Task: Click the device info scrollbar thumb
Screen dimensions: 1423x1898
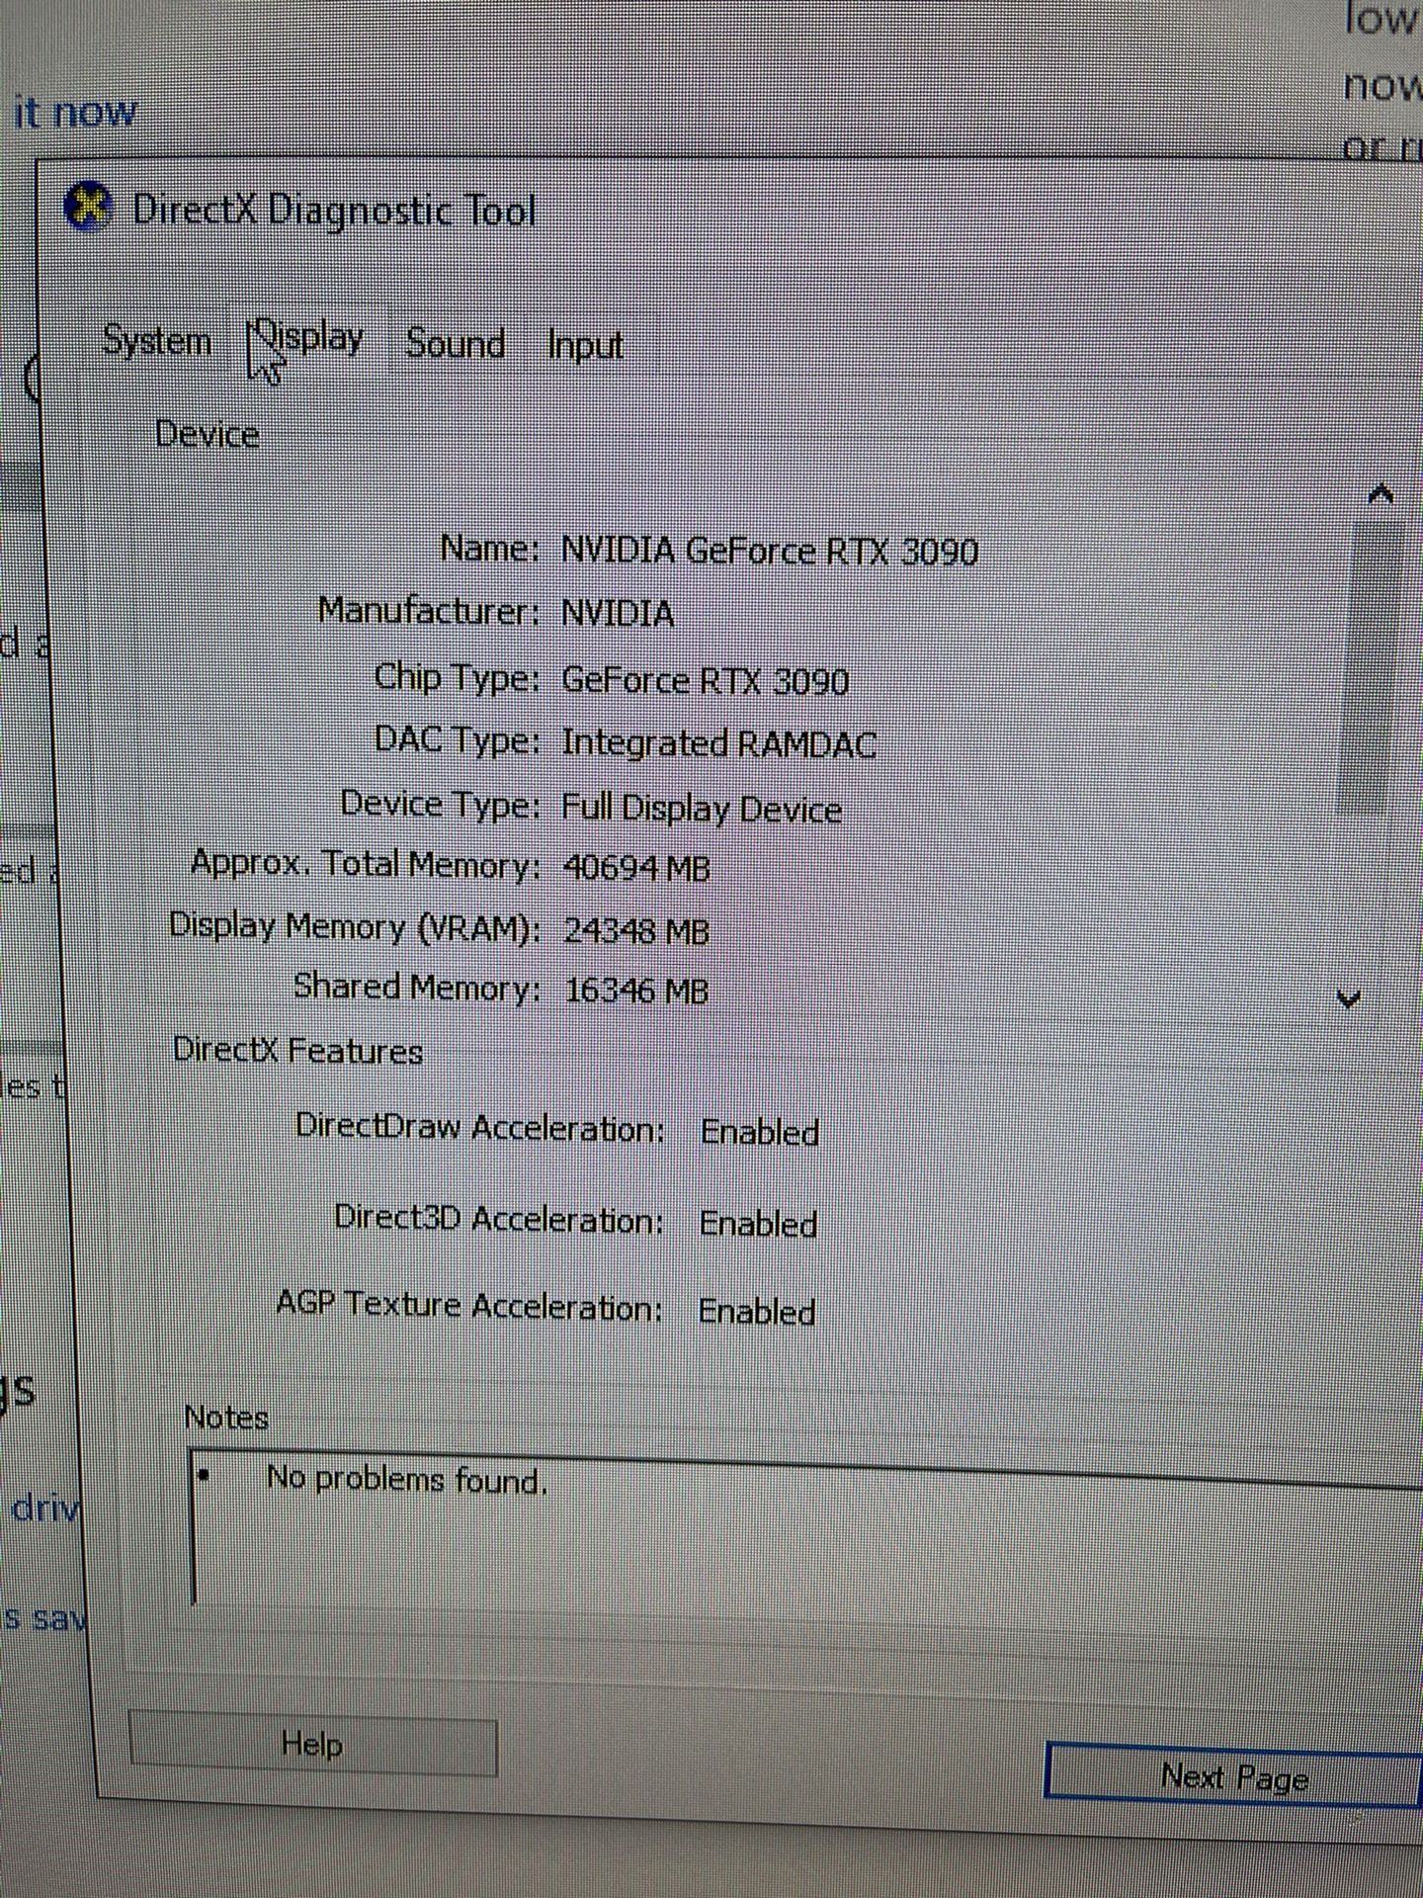Action: click(x=1372, y=667)
